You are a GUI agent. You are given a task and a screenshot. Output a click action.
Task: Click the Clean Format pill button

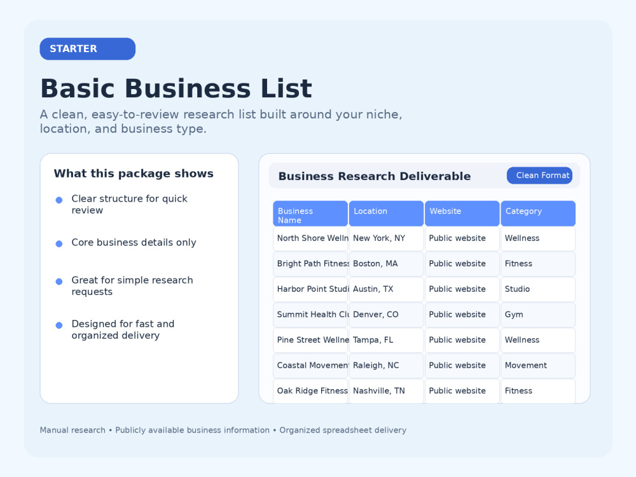coord(539,176)
